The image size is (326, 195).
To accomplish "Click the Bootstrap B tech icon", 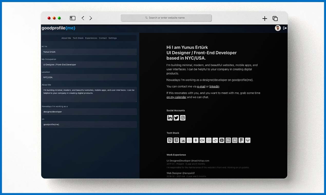I will tap(222, 140).
